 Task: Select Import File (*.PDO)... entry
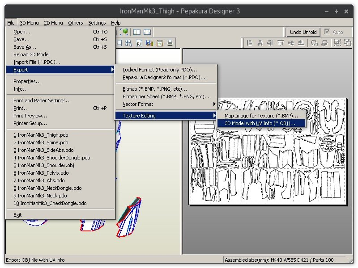click(60, 62)
